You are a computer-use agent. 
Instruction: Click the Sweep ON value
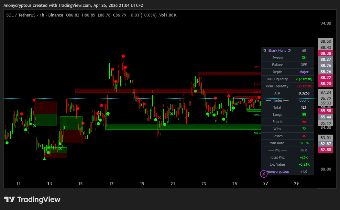(x=304, y=58)
